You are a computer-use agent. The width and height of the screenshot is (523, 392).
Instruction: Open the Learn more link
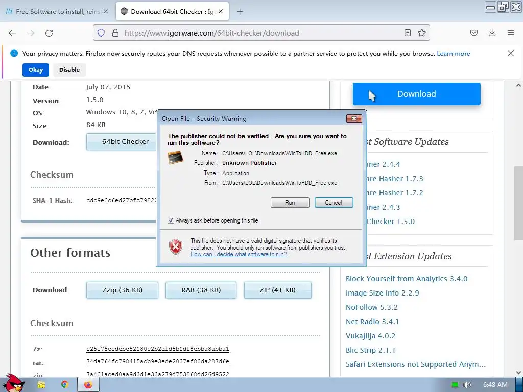pyautogui.click(x=454, y=53)
